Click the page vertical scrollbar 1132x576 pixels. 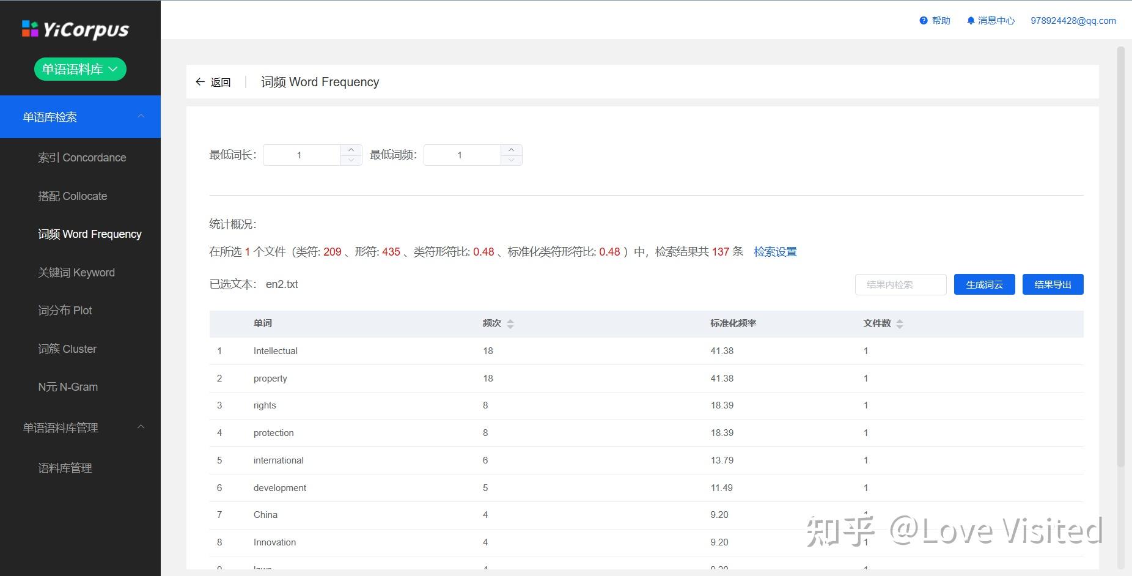click(1120, 257)
